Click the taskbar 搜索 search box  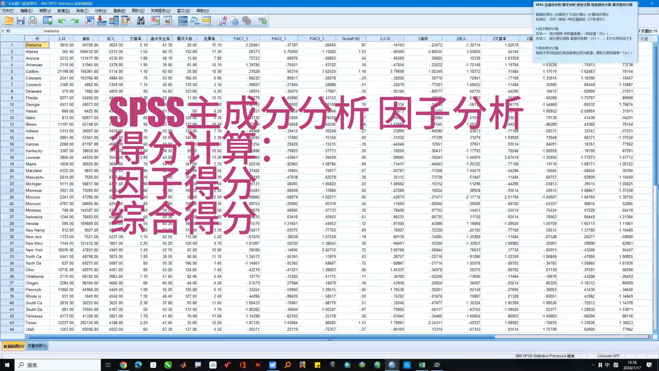point(58,365)
